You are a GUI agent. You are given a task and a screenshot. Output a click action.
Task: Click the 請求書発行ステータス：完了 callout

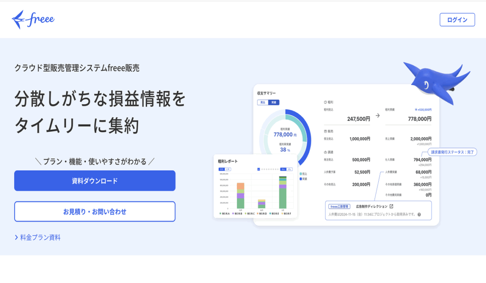452,152
